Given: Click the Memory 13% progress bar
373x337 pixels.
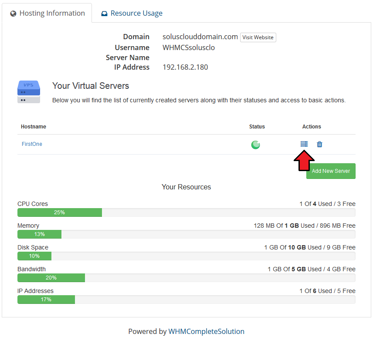Looking at the screenshot, I should [x=186, y=234].
